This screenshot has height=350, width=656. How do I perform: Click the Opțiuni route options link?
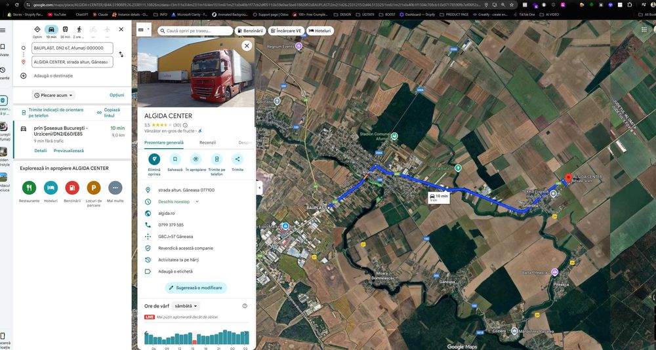[x=117, y=95]
